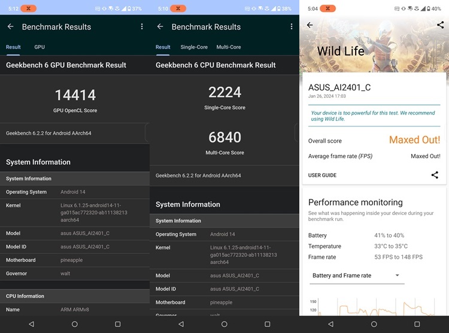This screenshot has height=333, width=449.
Task: Select Operating System row on CPU screen
Action: click(224, 234)
